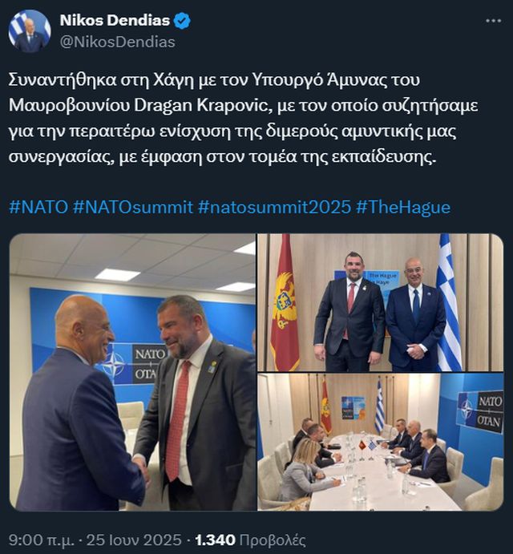The image size is (513, 554).
Task: Click the 25 Ιουν 2025 date
Action: click(134, 540)
